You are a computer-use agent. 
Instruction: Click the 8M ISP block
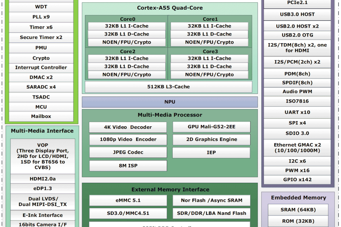(128, 166)
